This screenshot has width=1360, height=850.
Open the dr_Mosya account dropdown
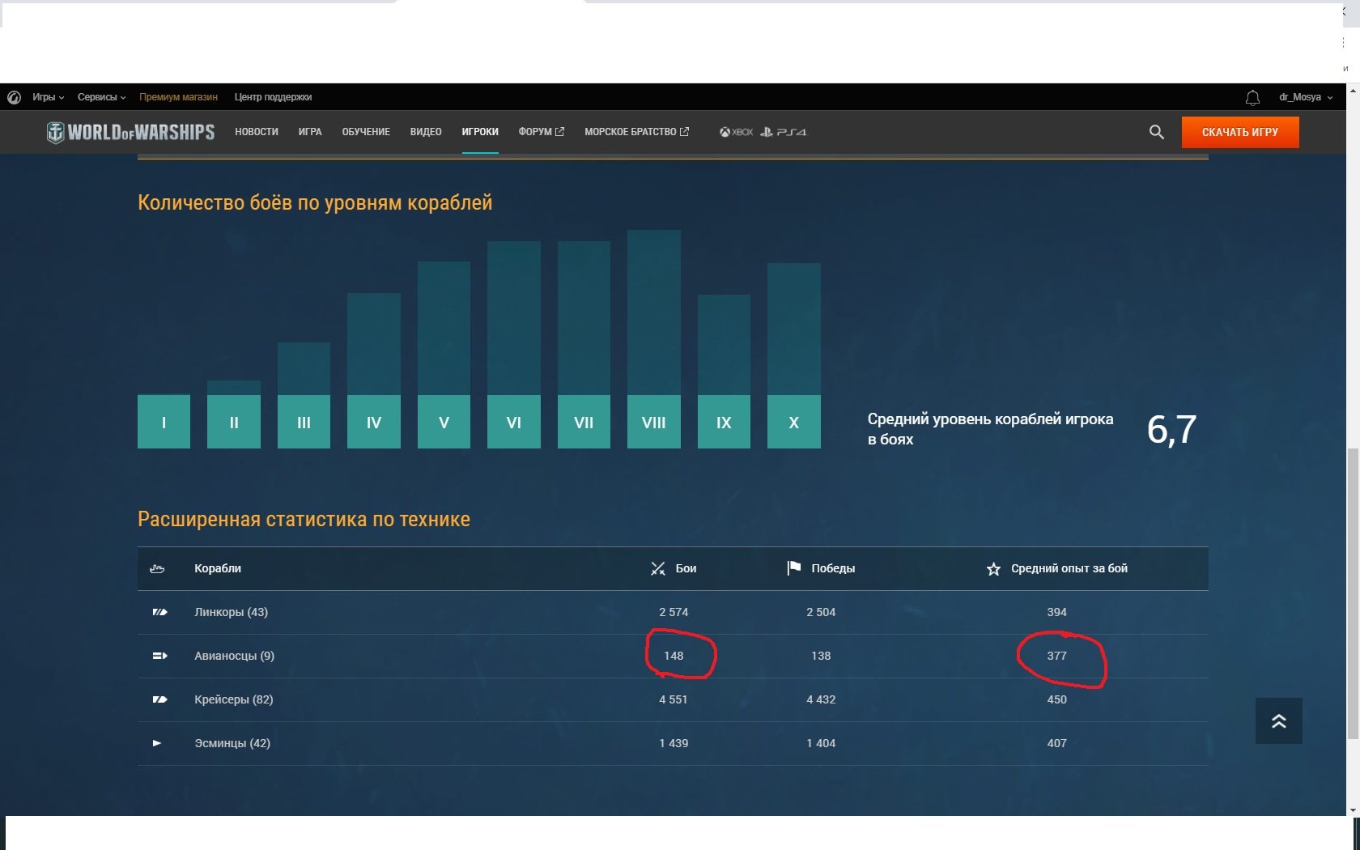[1305, 97]
